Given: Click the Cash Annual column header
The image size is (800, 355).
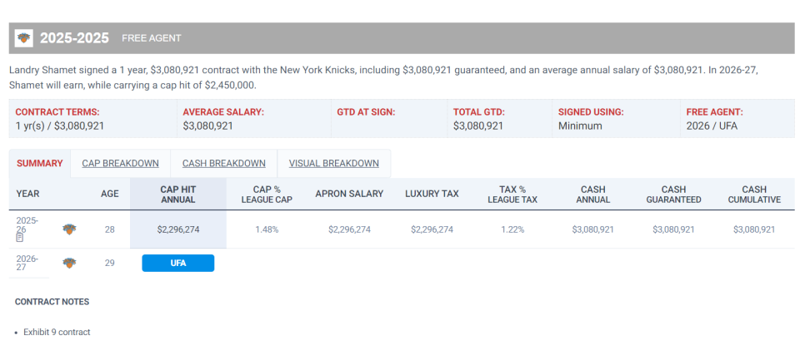Looking at the screenshot, I should [x=592, y=194].
